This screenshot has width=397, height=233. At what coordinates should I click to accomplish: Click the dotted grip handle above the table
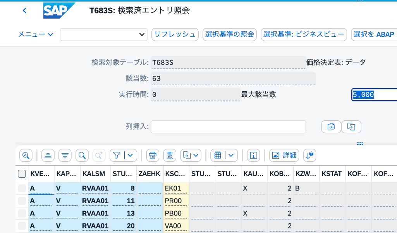coord(360,144)
